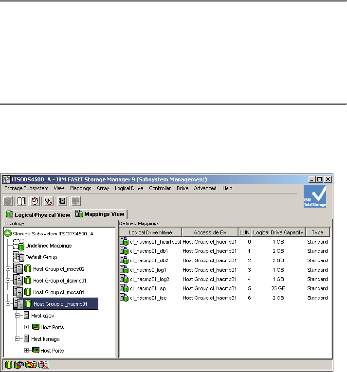Screen dimensions: 347x372
Task: Click the IBM TotalStorage logo
Action: 315,196
